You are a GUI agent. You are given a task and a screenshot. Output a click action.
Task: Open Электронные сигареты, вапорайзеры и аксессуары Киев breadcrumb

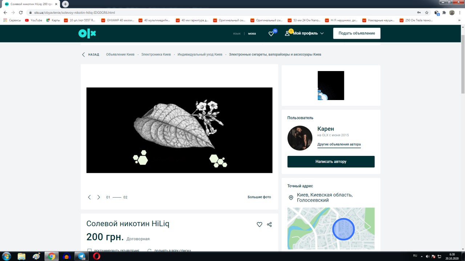click(275, 54)
